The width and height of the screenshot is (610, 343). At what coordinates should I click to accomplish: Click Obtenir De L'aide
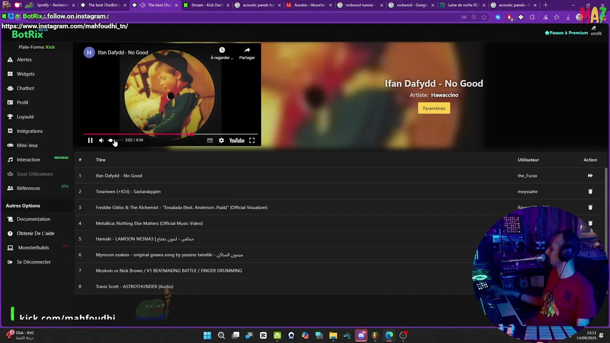point(35,233)
